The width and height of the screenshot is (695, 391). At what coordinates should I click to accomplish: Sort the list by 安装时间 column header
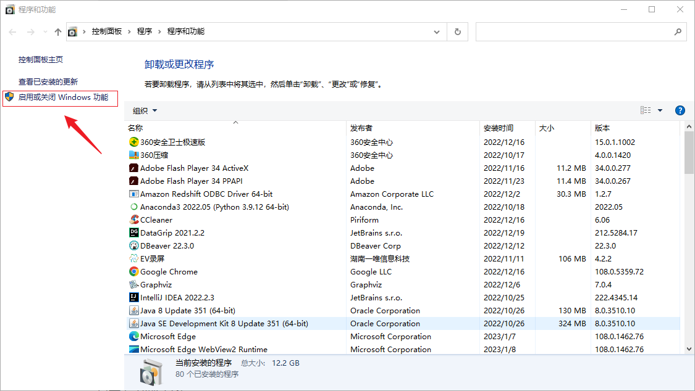(x=498, y=128)
